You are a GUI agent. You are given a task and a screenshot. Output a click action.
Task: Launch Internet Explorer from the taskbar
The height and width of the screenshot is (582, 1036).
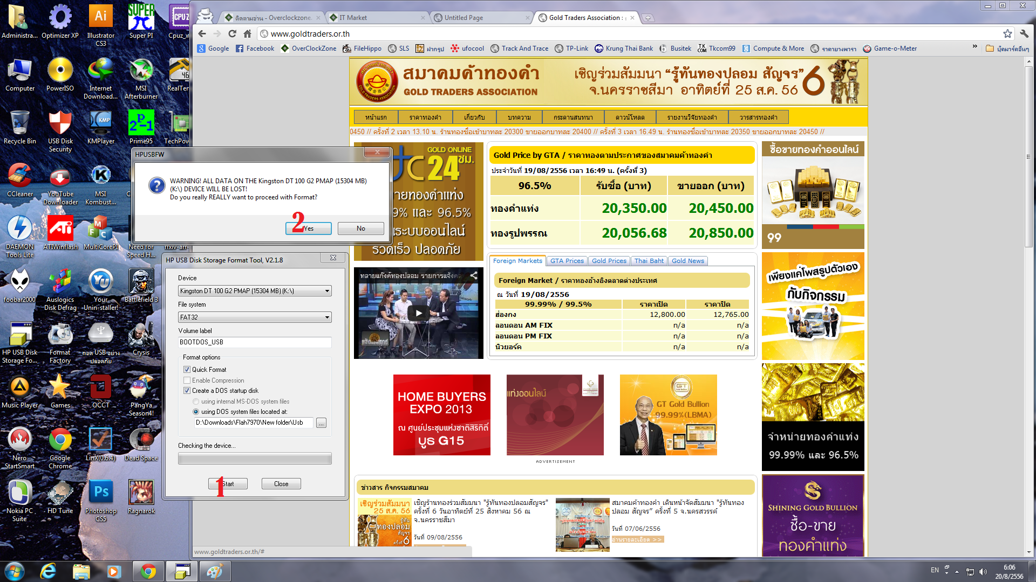point(49,571)
